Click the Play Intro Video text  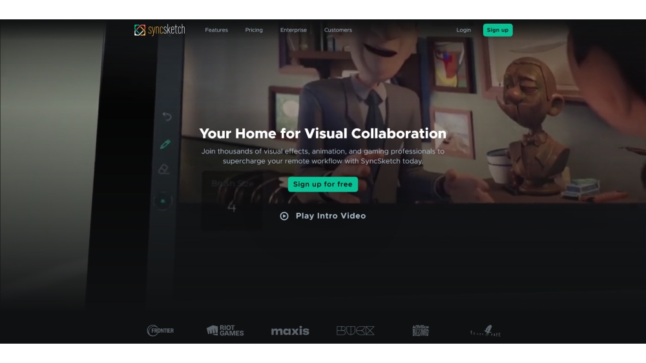(x=331, y=216)
